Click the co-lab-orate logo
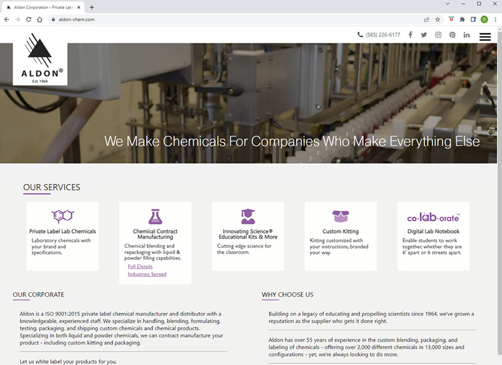 coord(433,217)
